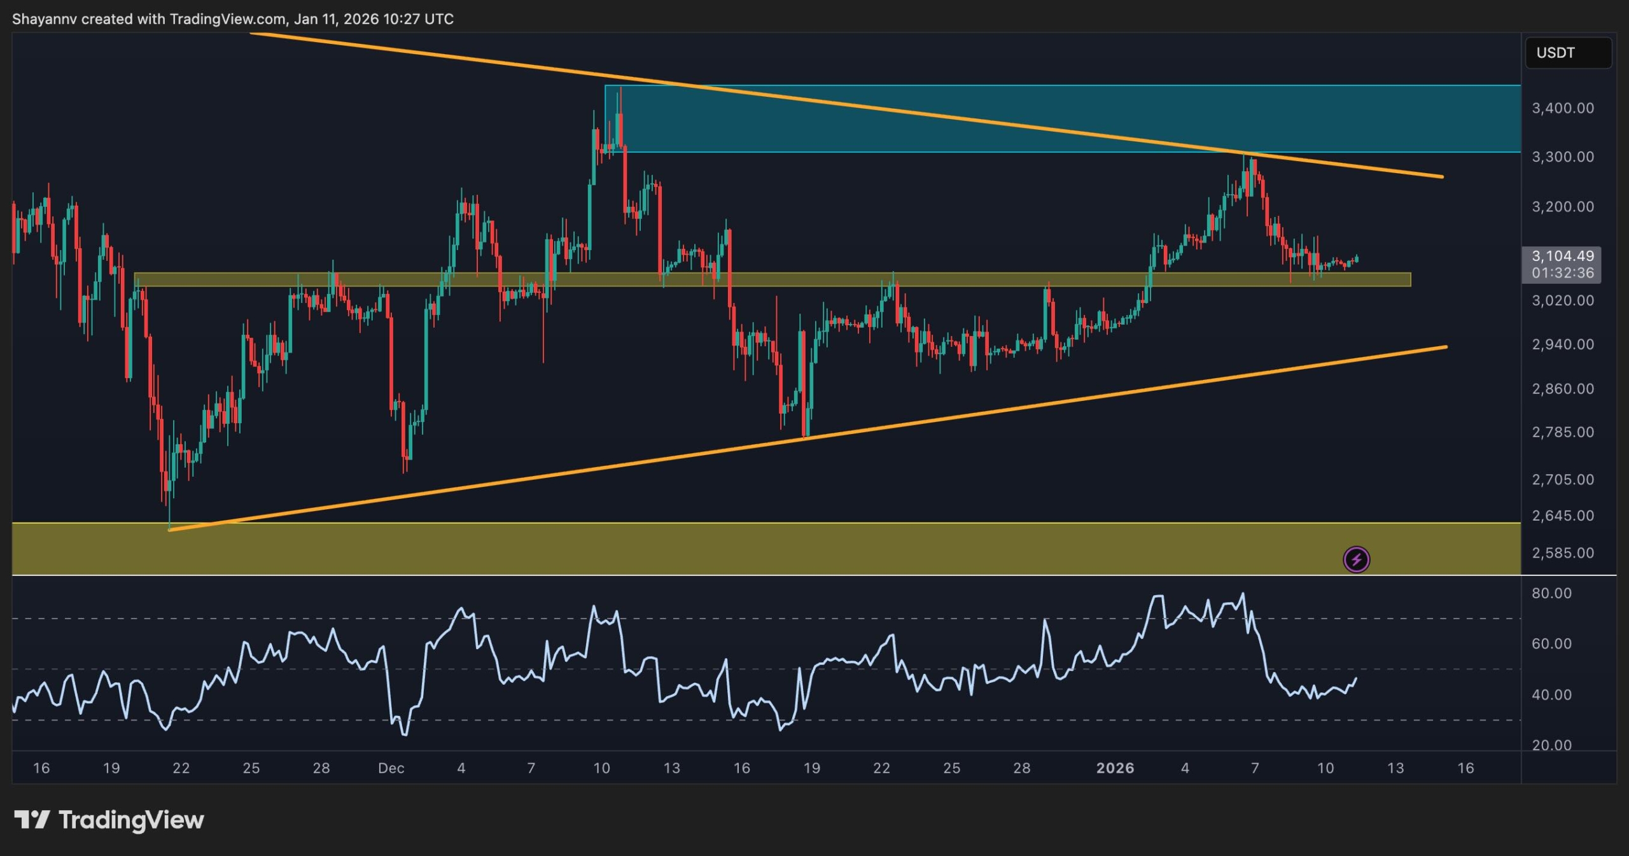Click the 2,785.00 price axis label
1629x856 pixels.
(x=1562, y=432)
